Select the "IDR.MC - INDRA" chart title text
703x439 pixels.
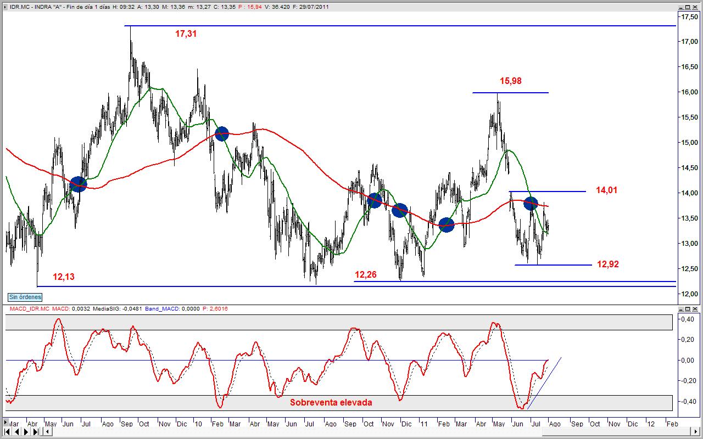(x=30, y=7)
